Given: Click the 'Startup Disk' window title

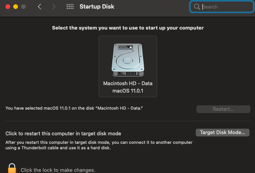Looking at the screenshot, I should (x=97, y=7).
